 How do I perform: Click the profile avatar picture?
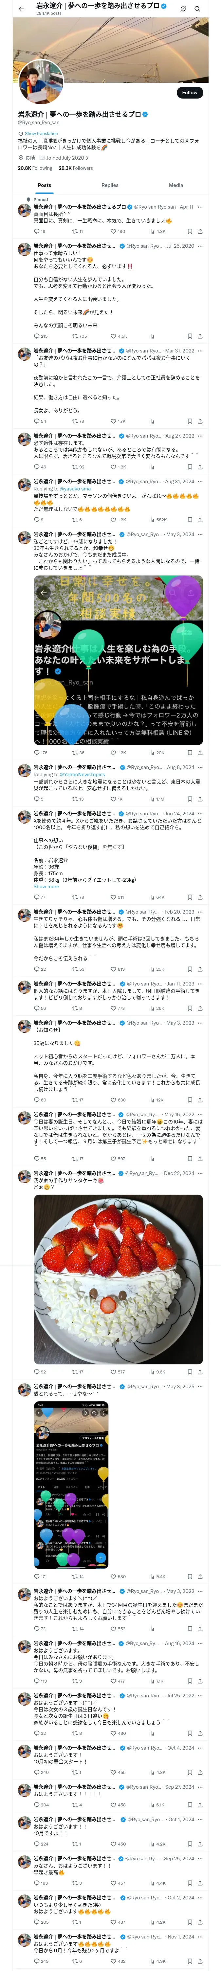(x=40, y=81)
